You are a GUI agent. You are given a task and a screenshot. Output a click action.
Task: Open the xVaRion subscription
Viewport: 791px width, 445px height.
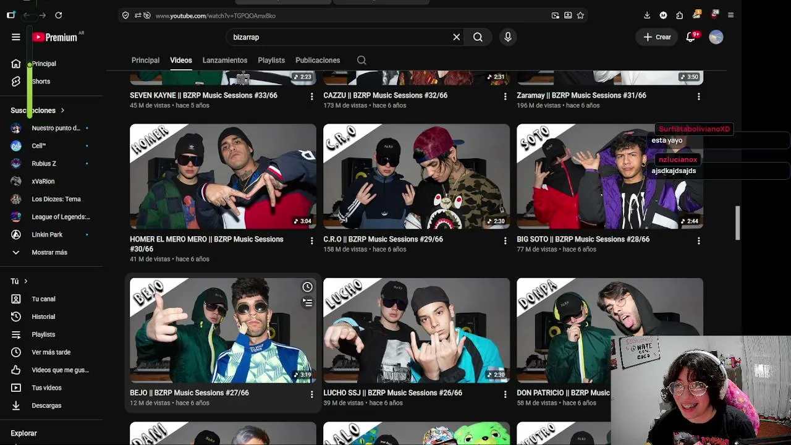click(x=43, y=181)
